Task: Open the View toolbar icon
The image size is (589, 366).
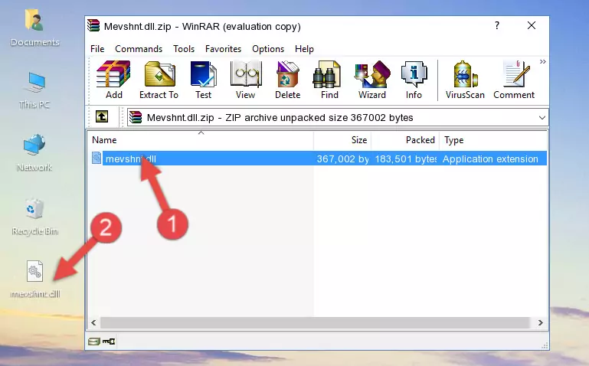Action: pyautogui.click(x=246, y=80)
